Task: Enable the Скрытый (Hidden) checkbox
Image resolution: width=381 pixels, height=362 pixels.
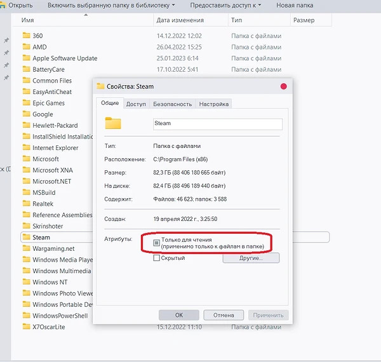Action: (157, 258)
